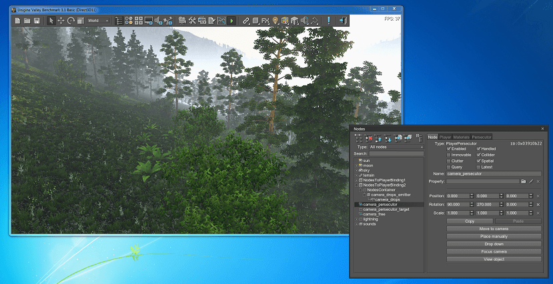Open the Type 'All nodes' dropdown
Image resolution: width=553 pixels, height=284 pixels.
(396, 147)
